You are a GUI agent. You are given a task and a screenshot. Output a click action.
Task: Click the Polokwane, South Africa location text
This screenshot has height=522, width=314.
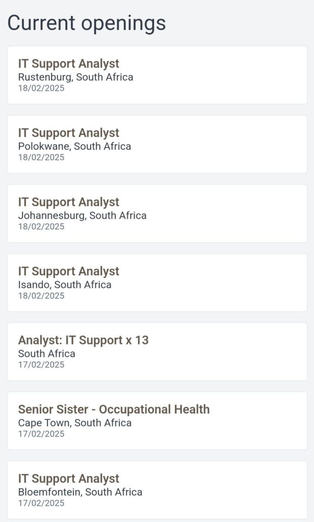pos(74,146)
